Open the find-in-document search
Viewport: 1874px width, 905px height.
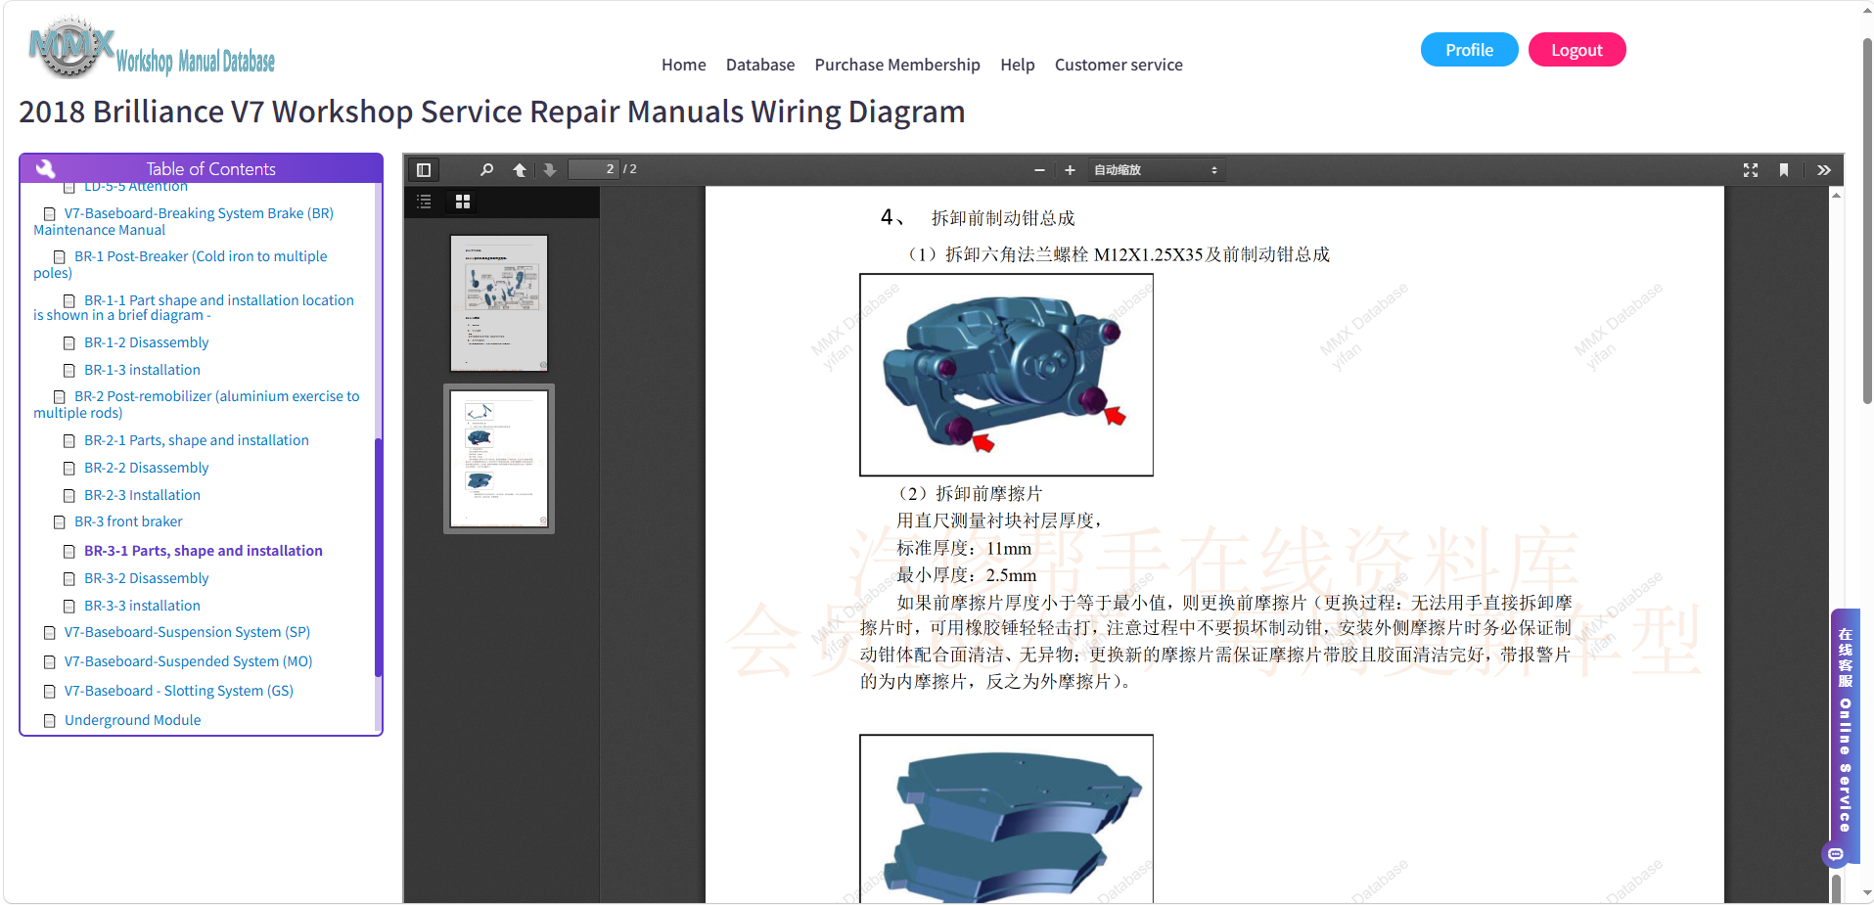click(x=486, y=169)
